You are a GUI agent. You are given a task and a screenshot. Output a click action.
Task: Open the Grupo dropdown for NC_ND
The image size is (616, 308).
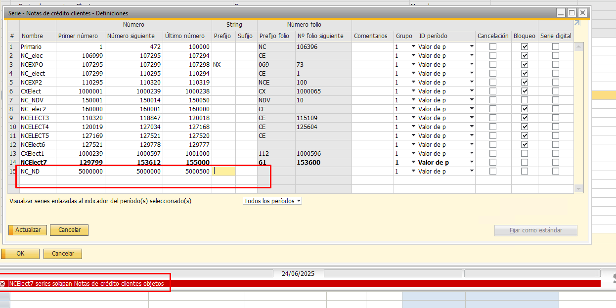(x=413, y=171)
